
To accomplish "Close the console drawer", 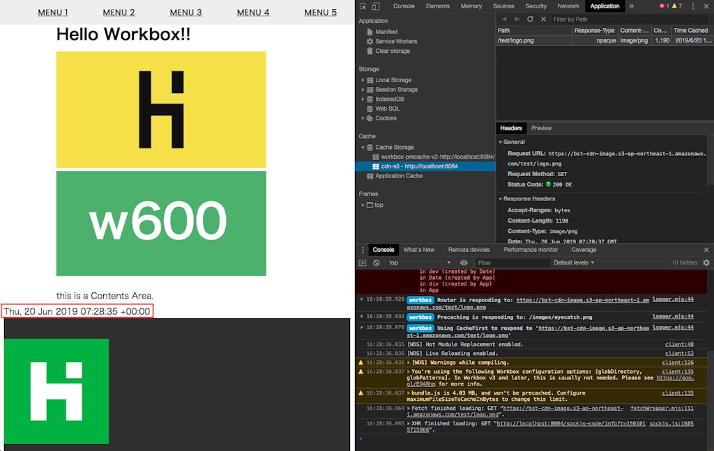I will pos(706,250).
